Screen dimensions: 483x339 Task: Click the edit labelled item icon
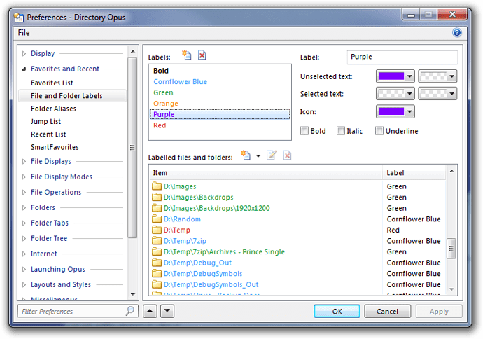272,155
